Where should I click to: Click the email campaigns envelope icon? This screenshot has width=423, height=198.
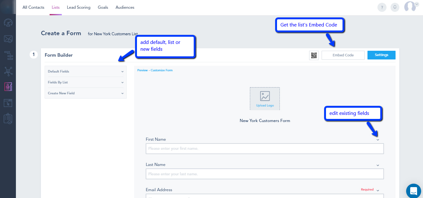(8, 39)
